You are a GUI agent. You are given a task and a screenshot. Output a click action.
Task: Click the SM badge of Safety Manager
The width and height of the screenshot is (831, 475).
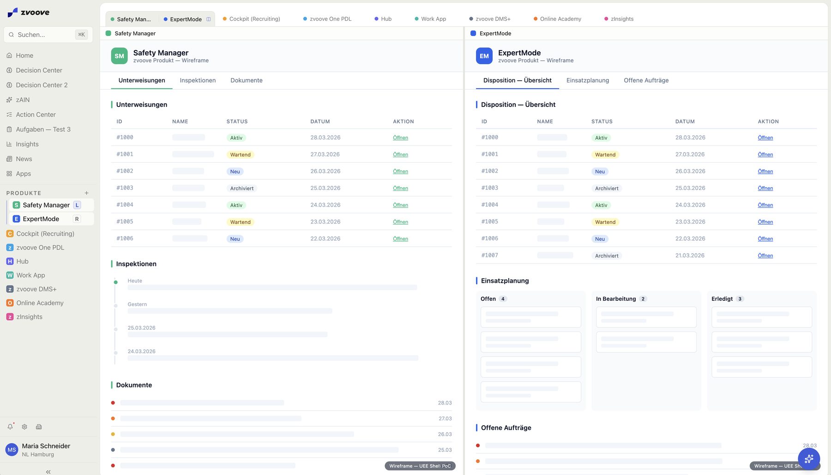click(119, 56)
